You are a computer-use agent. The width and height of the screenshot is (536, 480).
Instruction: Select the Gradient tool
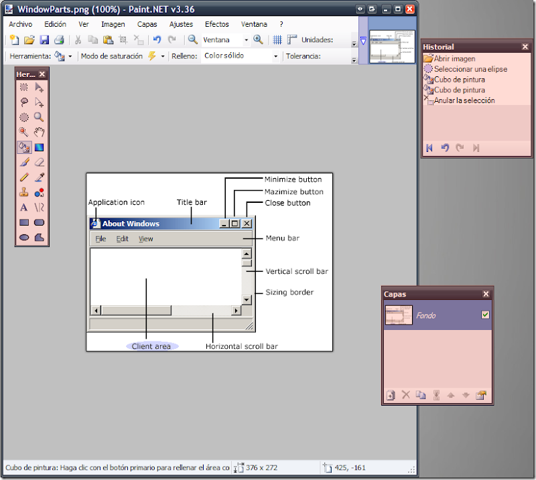(39, 147)
